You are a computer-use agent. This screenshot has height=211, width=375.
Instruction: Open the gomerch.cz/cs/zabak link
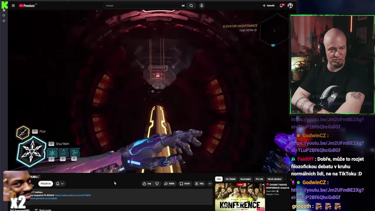tap(44, 198)
